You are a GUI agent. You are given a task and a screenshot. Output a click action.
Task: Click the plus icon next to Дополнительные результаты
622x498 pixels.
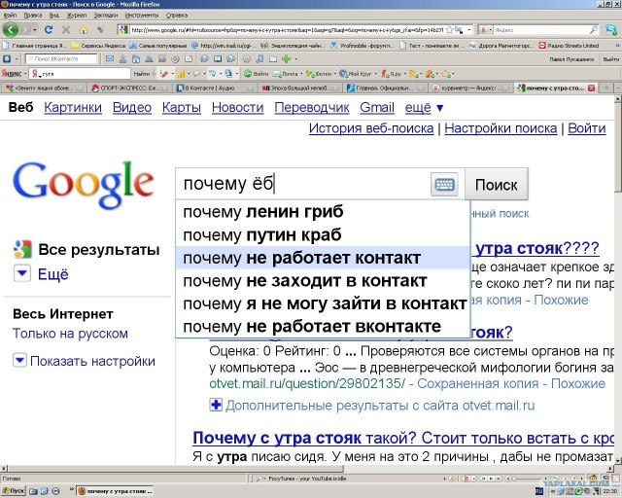point(216,405)
